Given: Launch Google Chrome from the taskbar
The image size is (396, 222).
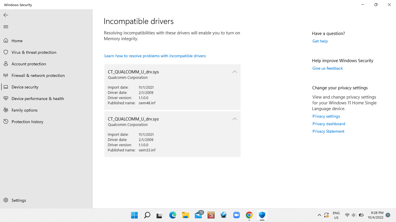Looking at the screenshot, I should click(249, 215).
